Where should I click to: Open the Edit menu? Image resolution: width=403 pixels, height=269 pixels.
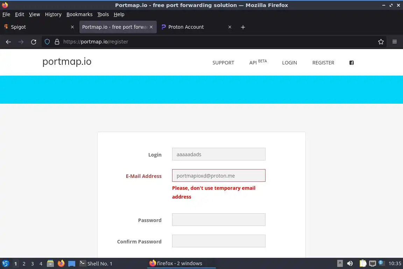tap(20, 14)
